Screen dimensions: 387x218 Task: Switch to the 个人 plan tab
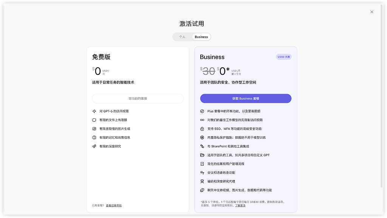click(x=182, y=37)
